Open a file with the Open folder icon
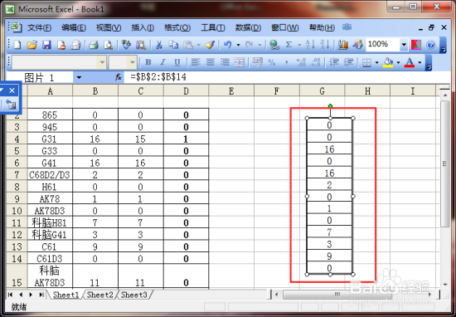456x317 pixels. [x=32, y=45]
